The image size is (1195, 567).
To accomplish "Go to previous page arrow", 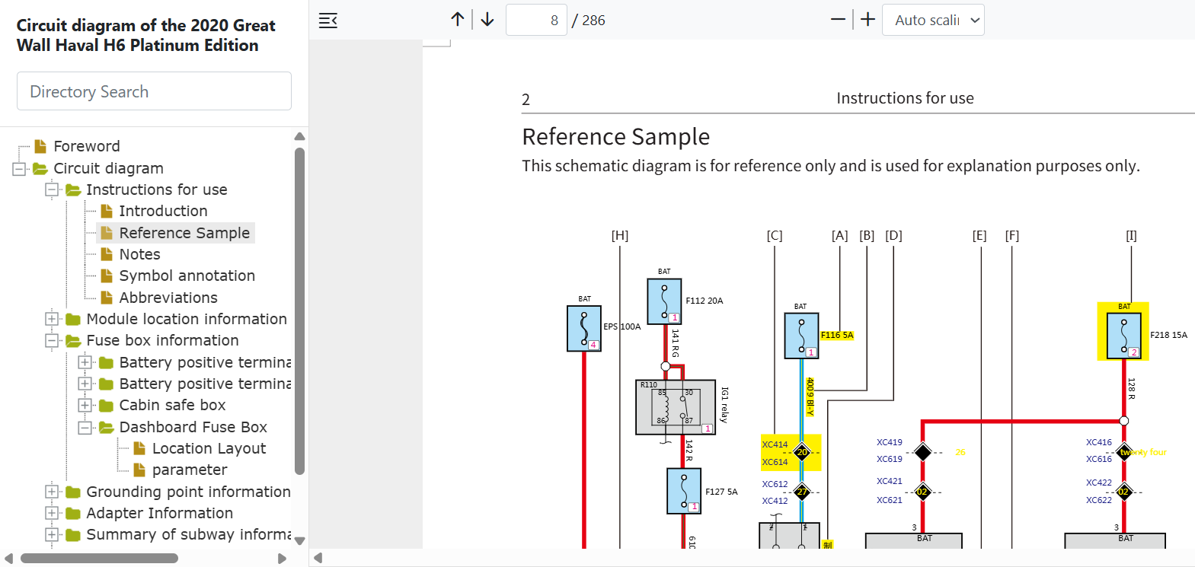I will (x=458, y=20).
